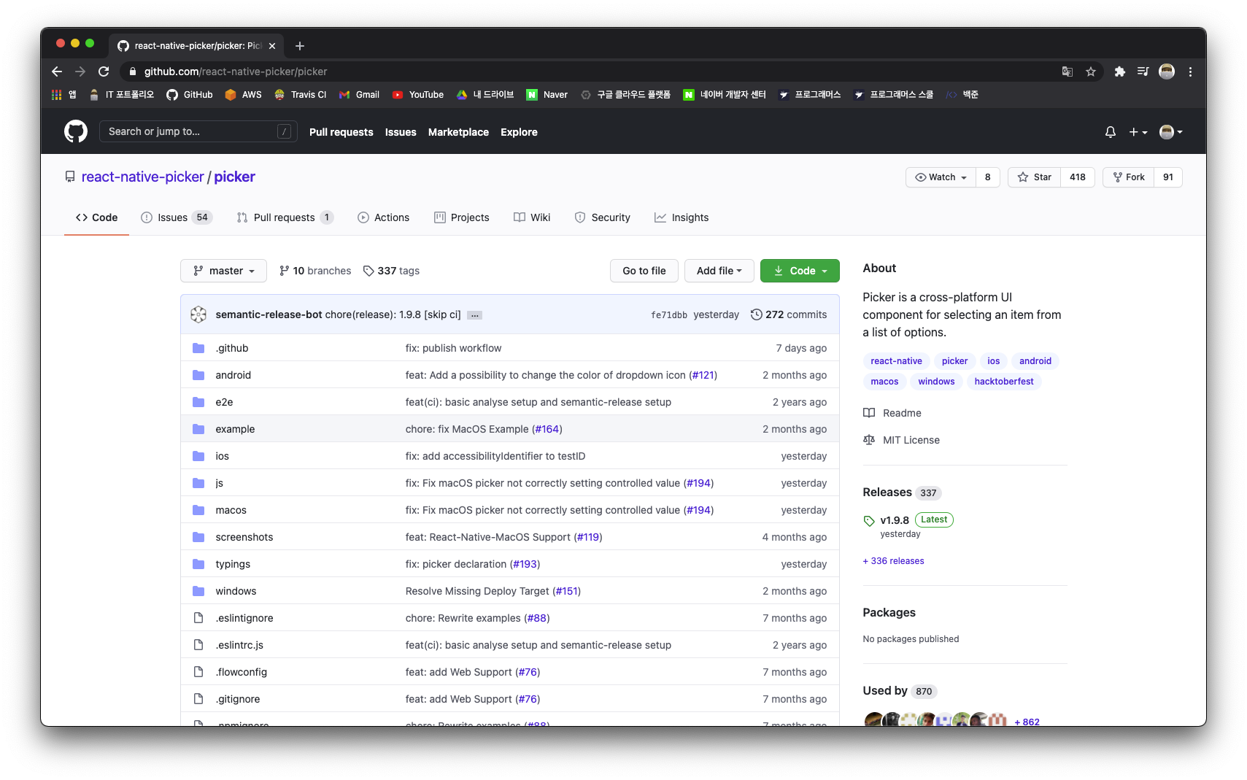Focus the Search or jump to field
This screenshot has height=780, width=1247.
pos(198,131)
